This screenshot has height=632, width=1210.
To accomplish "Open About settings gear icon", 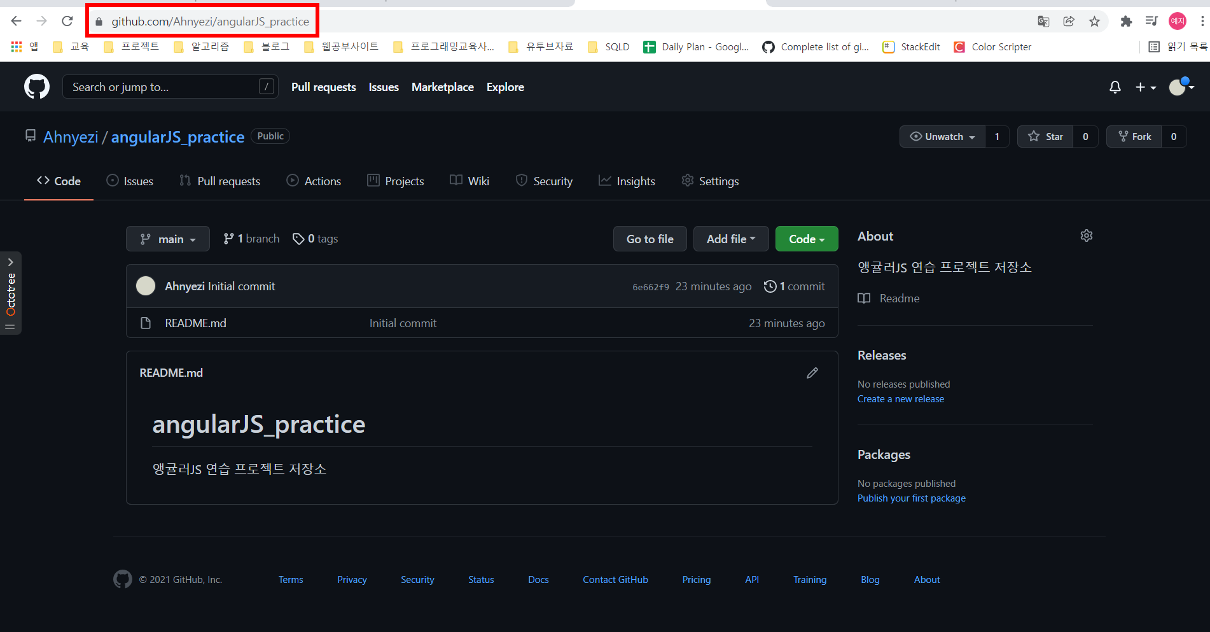I will 1087,235.
